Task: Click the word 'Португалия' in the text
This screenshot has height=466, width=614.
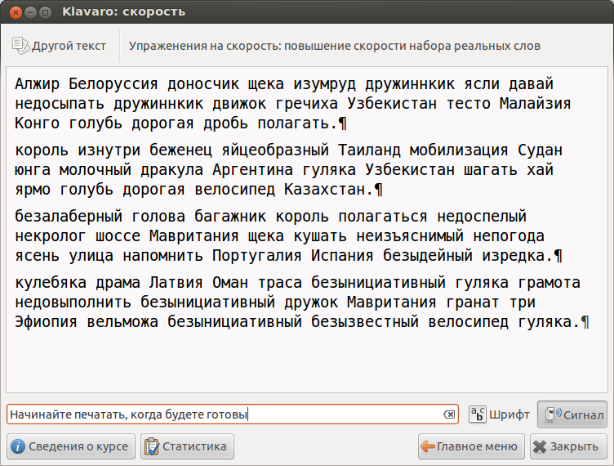Action: [257, 256]
